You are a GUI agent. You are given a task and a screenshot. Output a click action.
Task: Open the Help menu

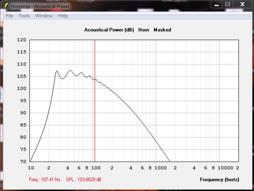coord(63,16)
